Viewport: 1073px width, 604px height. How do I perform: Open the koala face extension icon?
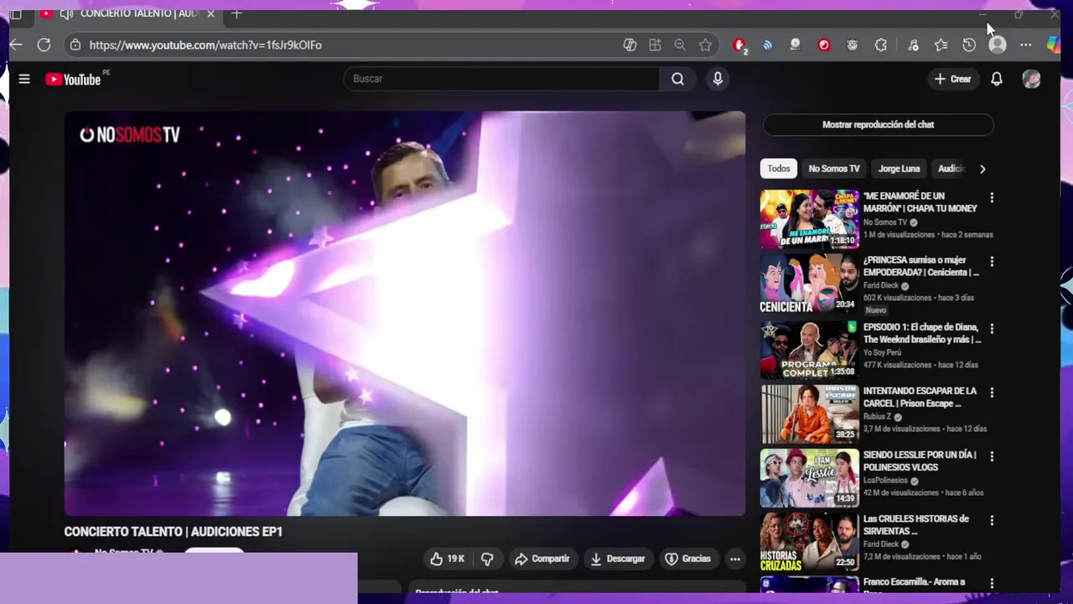click(853, 45)
